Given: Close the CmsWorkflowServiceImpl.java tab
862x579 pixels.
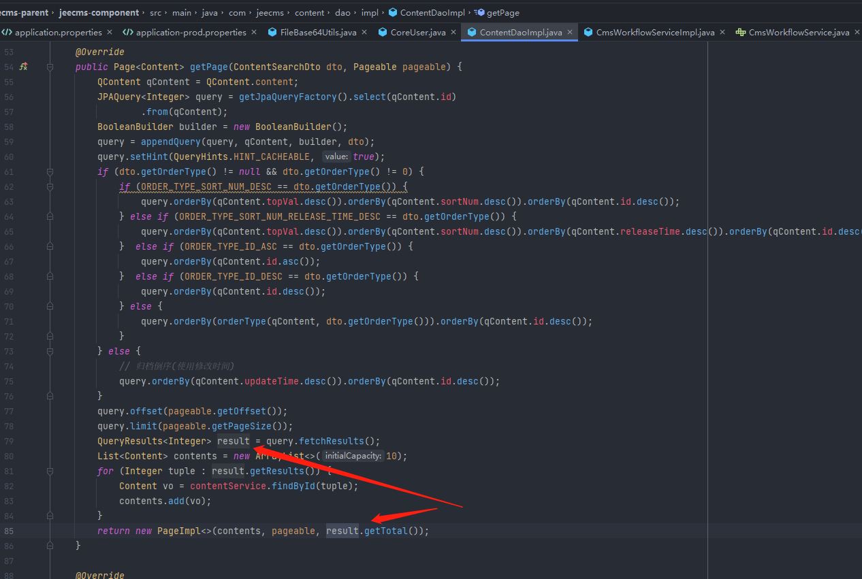Looking at the screenshot, I should coord(722,32).
